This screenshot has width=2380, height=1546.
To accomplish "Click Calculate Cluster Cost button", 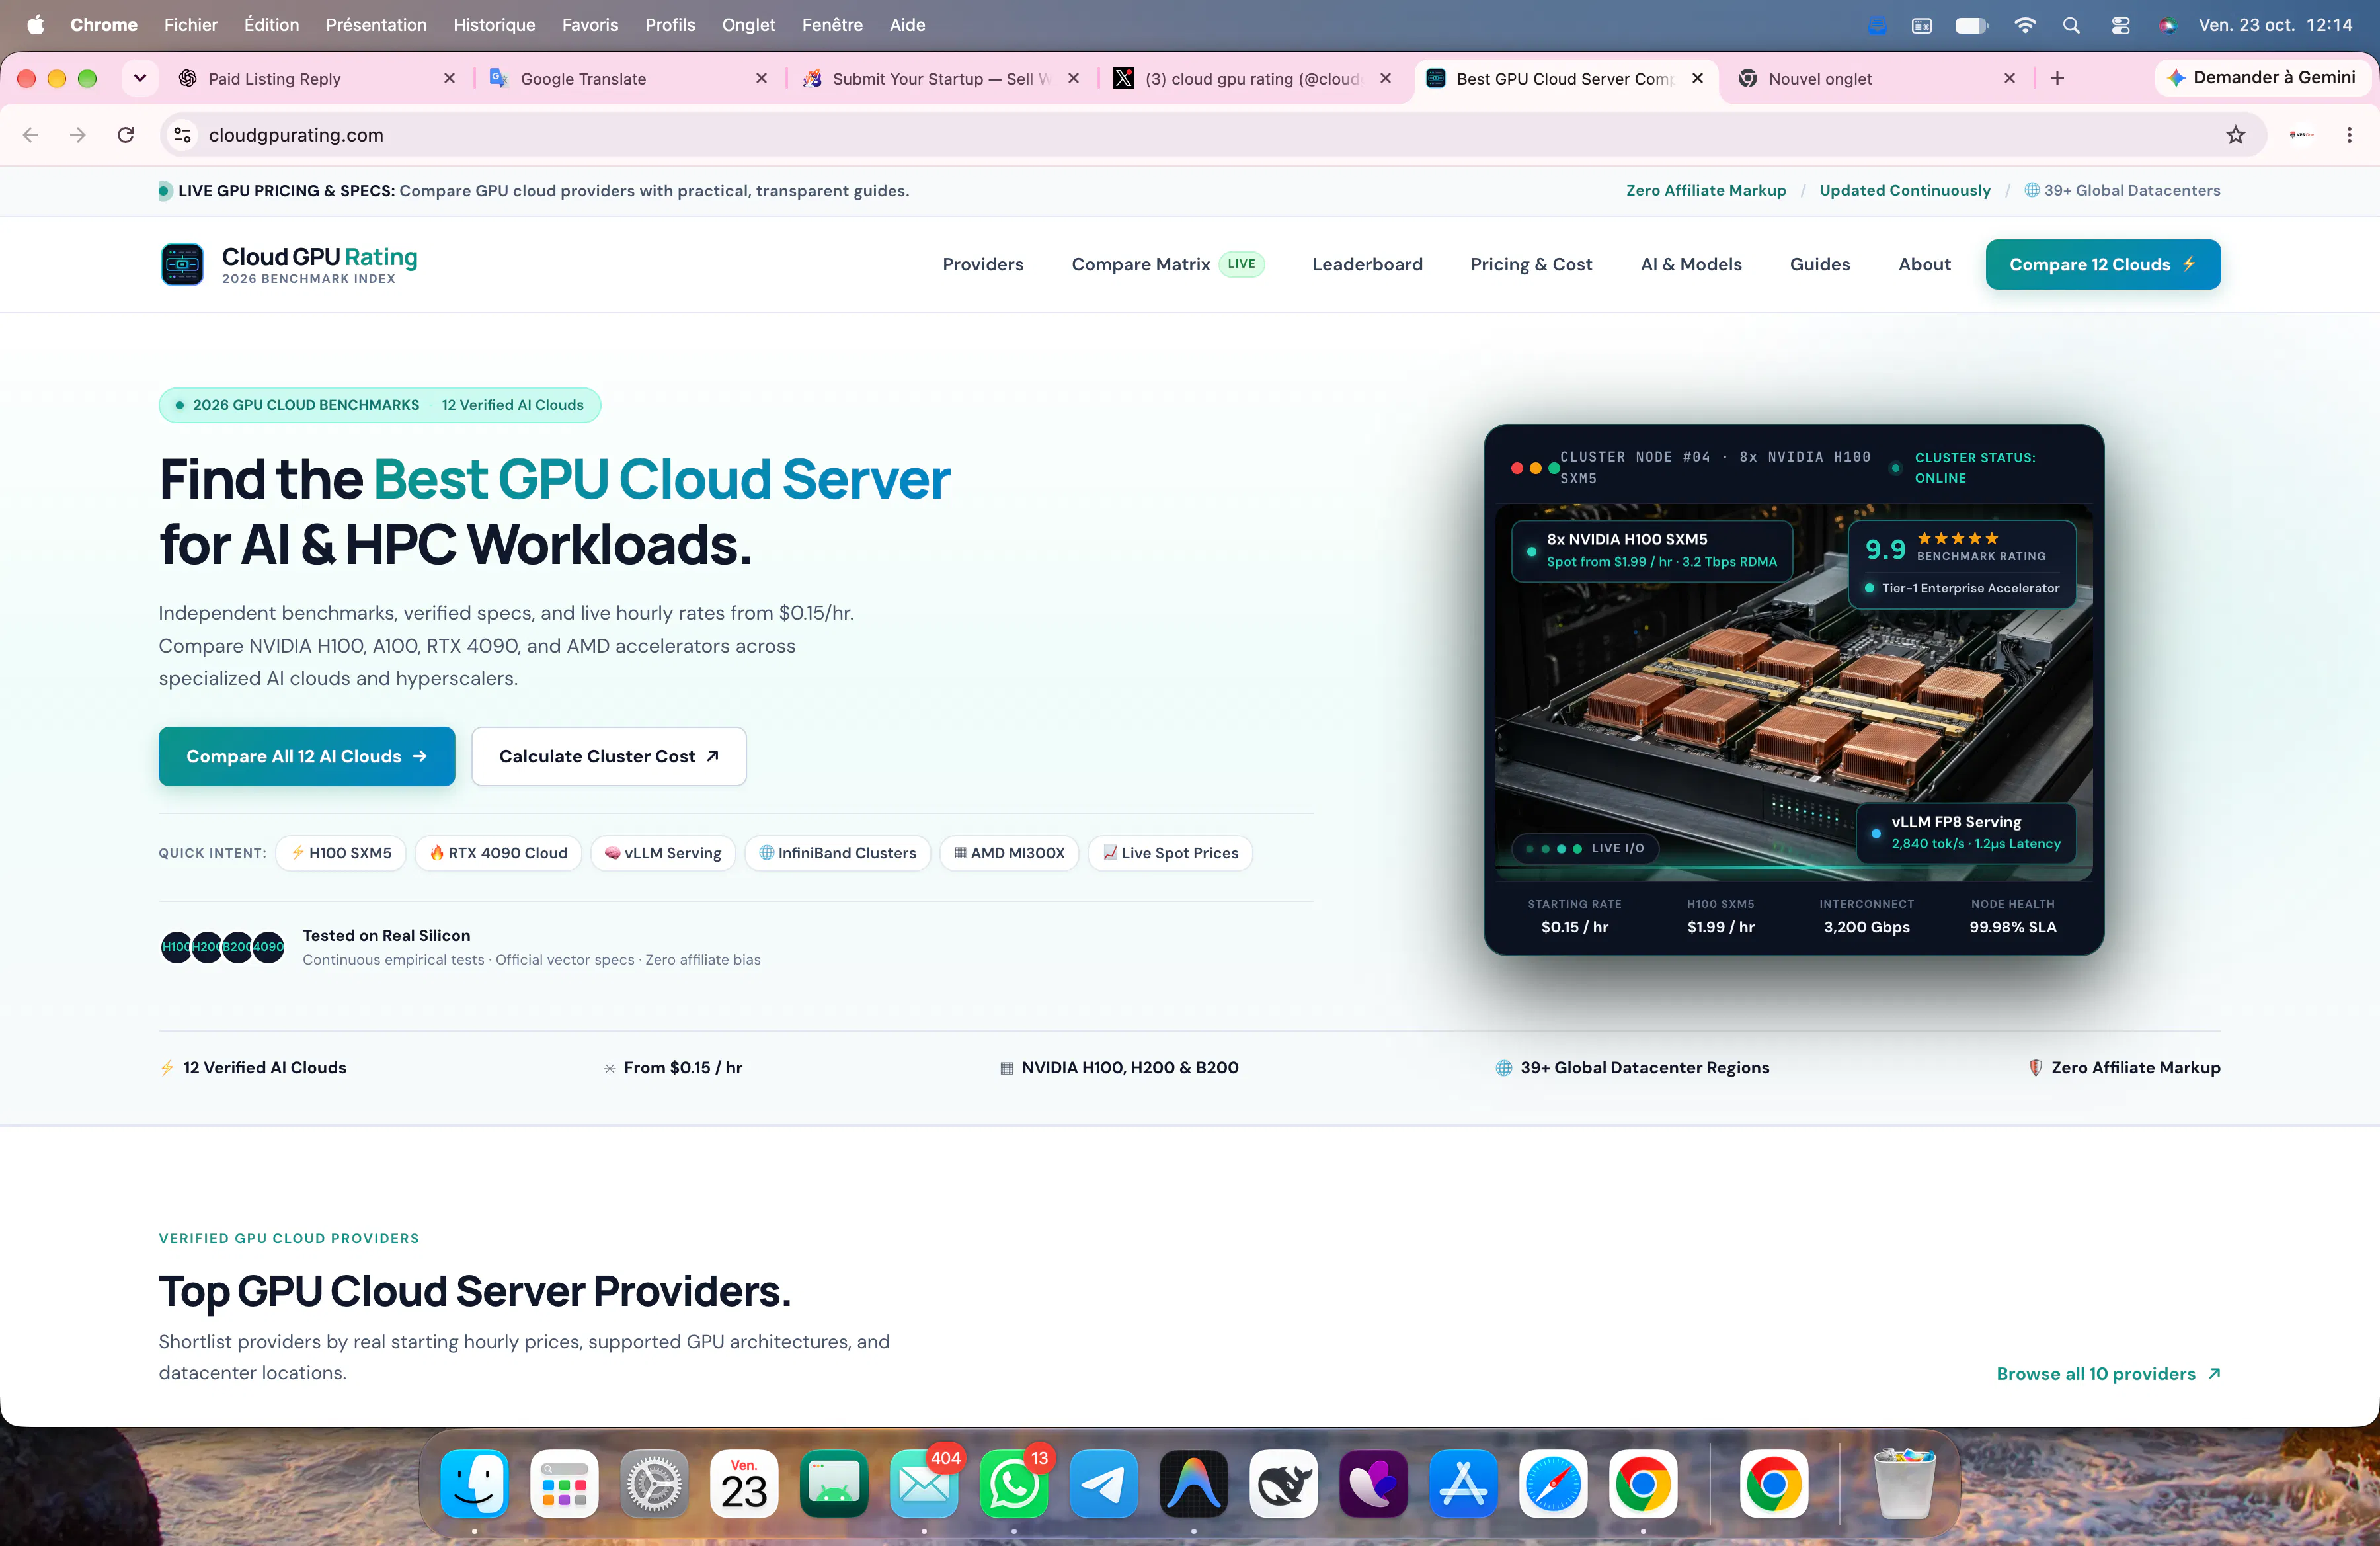I will (x=609, y=756).
